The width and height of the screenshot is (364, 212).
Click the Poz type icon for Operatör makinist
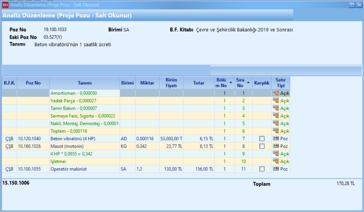click(276, 169)
